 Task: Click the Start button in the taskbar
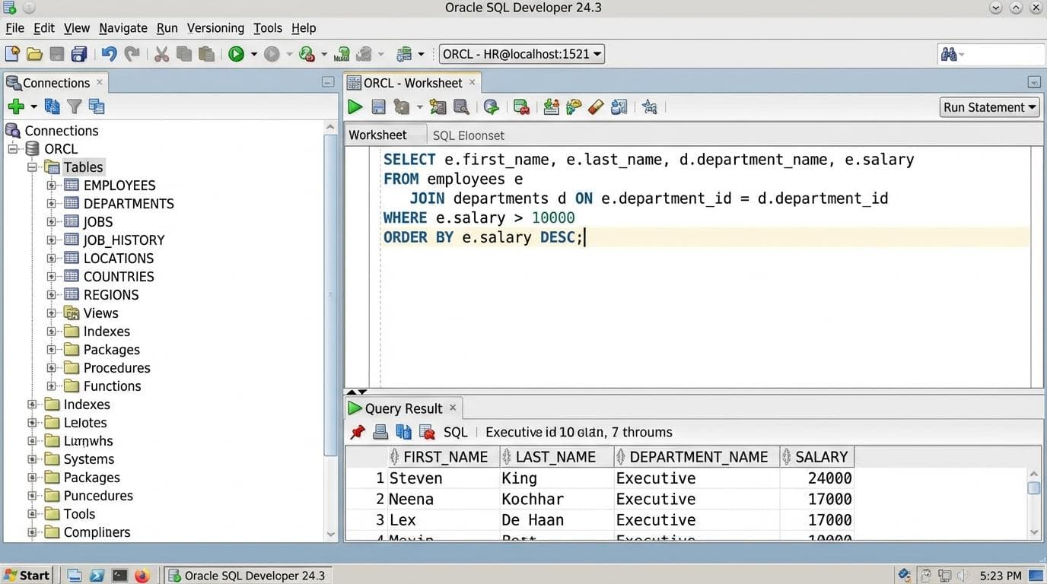point(27,575)
